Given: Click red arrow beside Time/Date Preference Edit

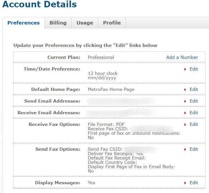Looking at the screenshot, I should point(185,69).
